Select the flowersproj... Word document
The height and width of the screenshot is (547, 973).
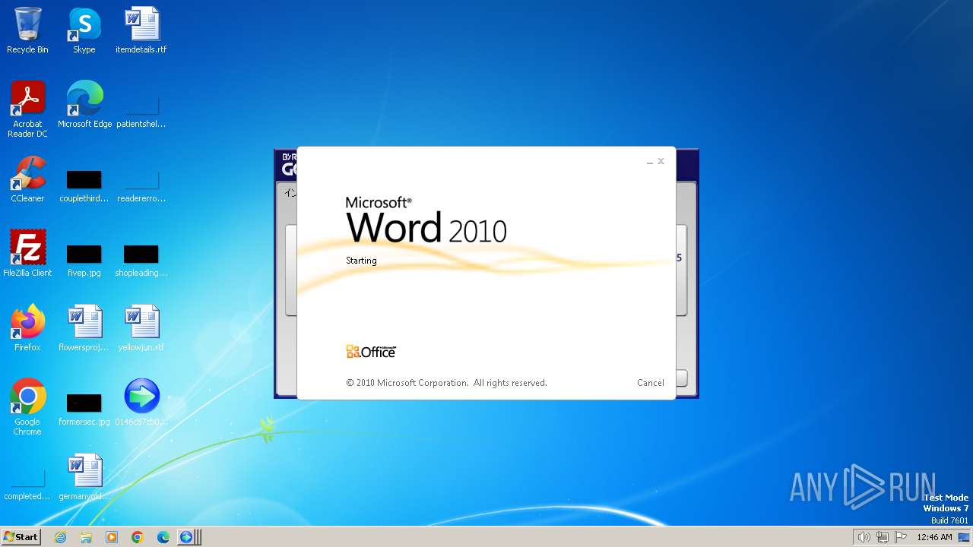click(x=84, y=328)
